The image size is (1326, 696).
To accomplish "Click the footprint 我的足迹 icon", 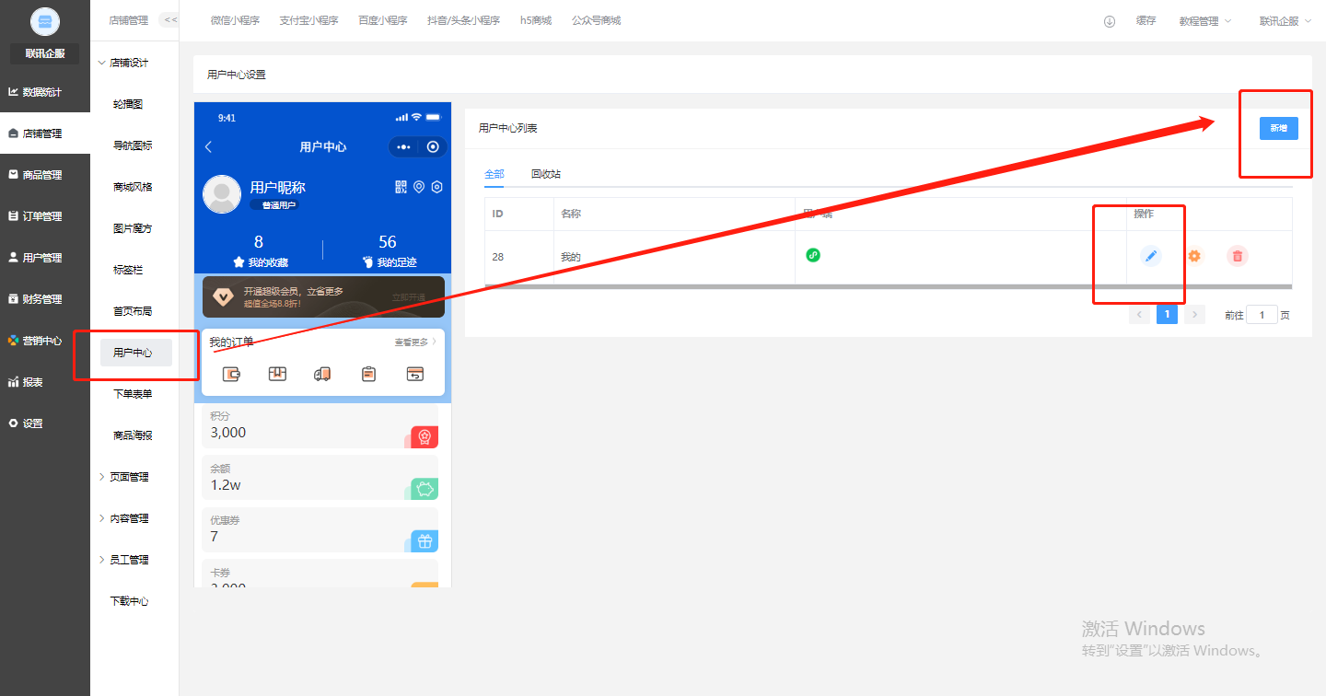I will point(368,262).
